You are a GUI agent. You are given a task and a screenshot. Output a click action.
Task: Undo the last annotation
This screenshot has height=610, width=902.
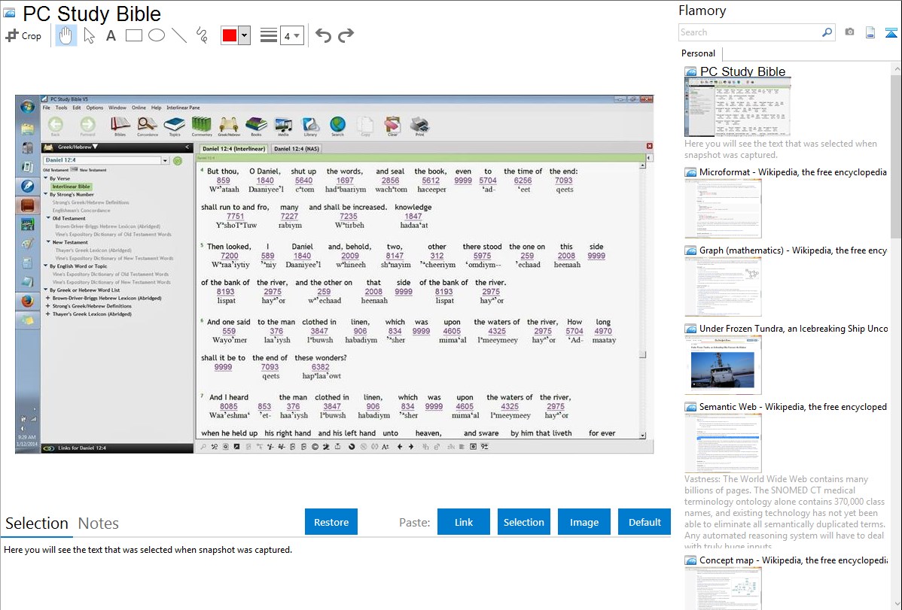pos(323,35)
